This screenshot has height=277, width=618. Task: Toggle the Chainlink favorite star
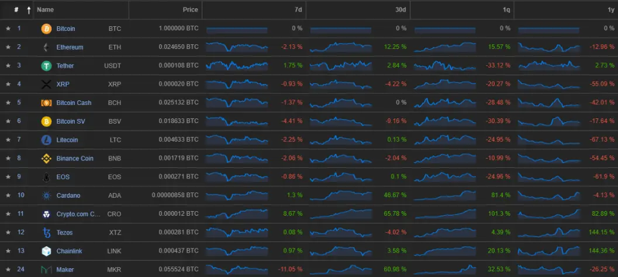coord(8,251)
